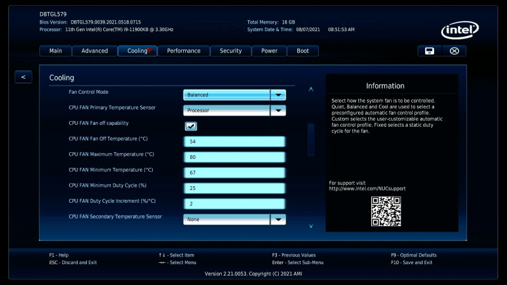Go to the Security tab

(x=231, y=51)
